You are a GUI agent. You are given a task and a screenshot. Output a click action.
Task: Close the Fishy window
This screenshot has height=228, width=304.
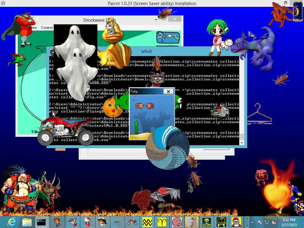168,91
